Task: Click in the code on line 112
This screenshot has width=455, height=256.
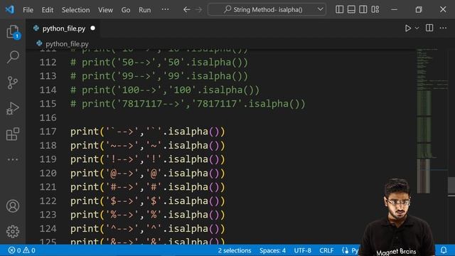Action: point(159,63)
